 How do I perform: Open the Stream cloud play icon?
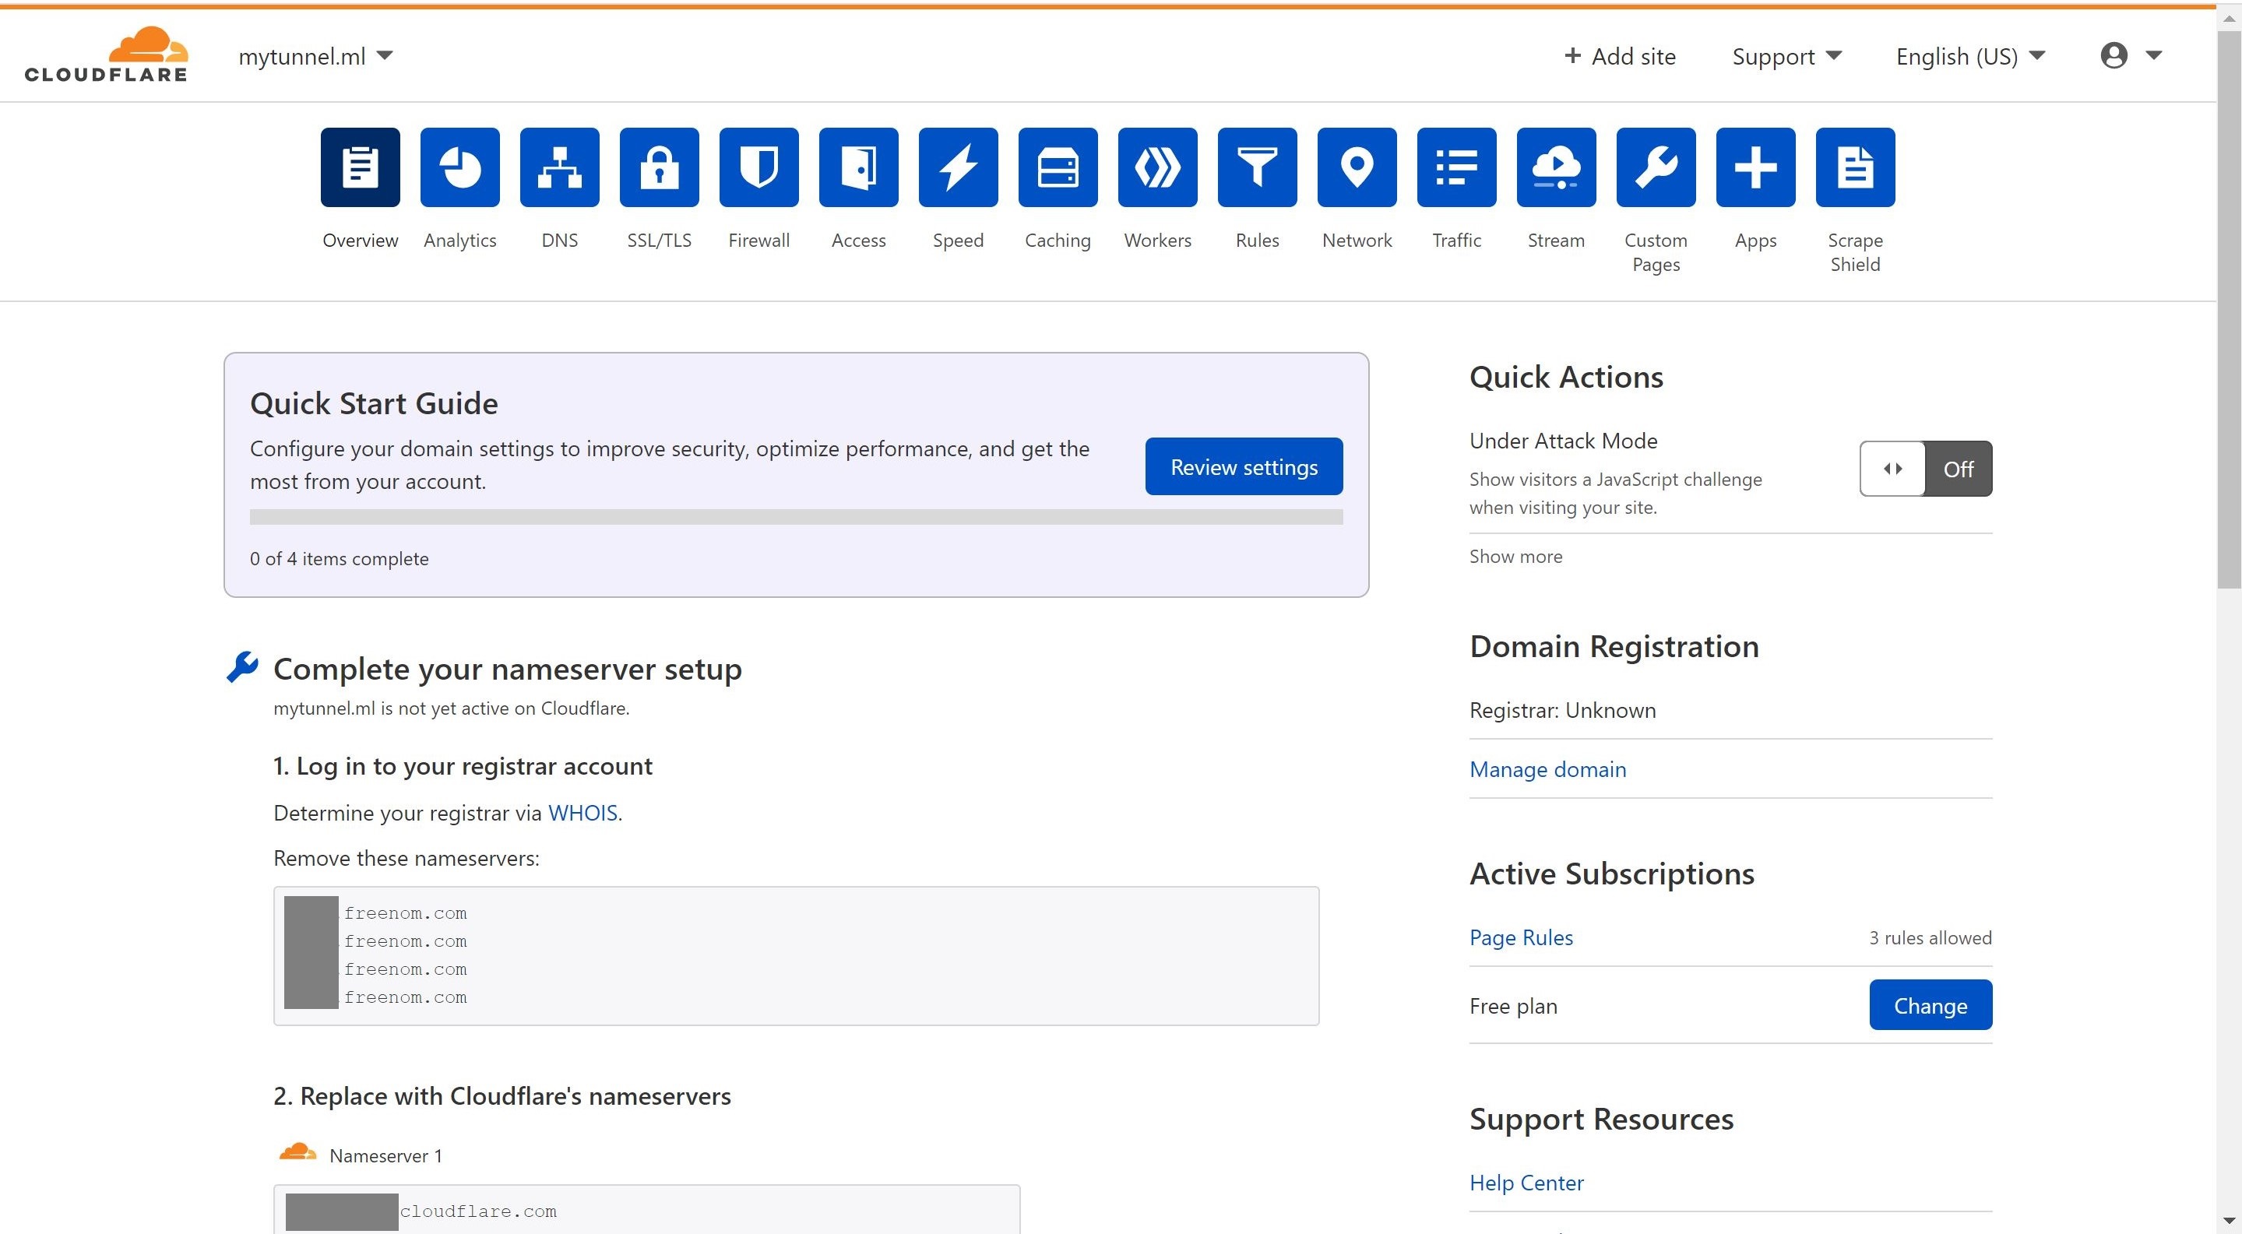pyautogui.click(x=1556, y=167)
